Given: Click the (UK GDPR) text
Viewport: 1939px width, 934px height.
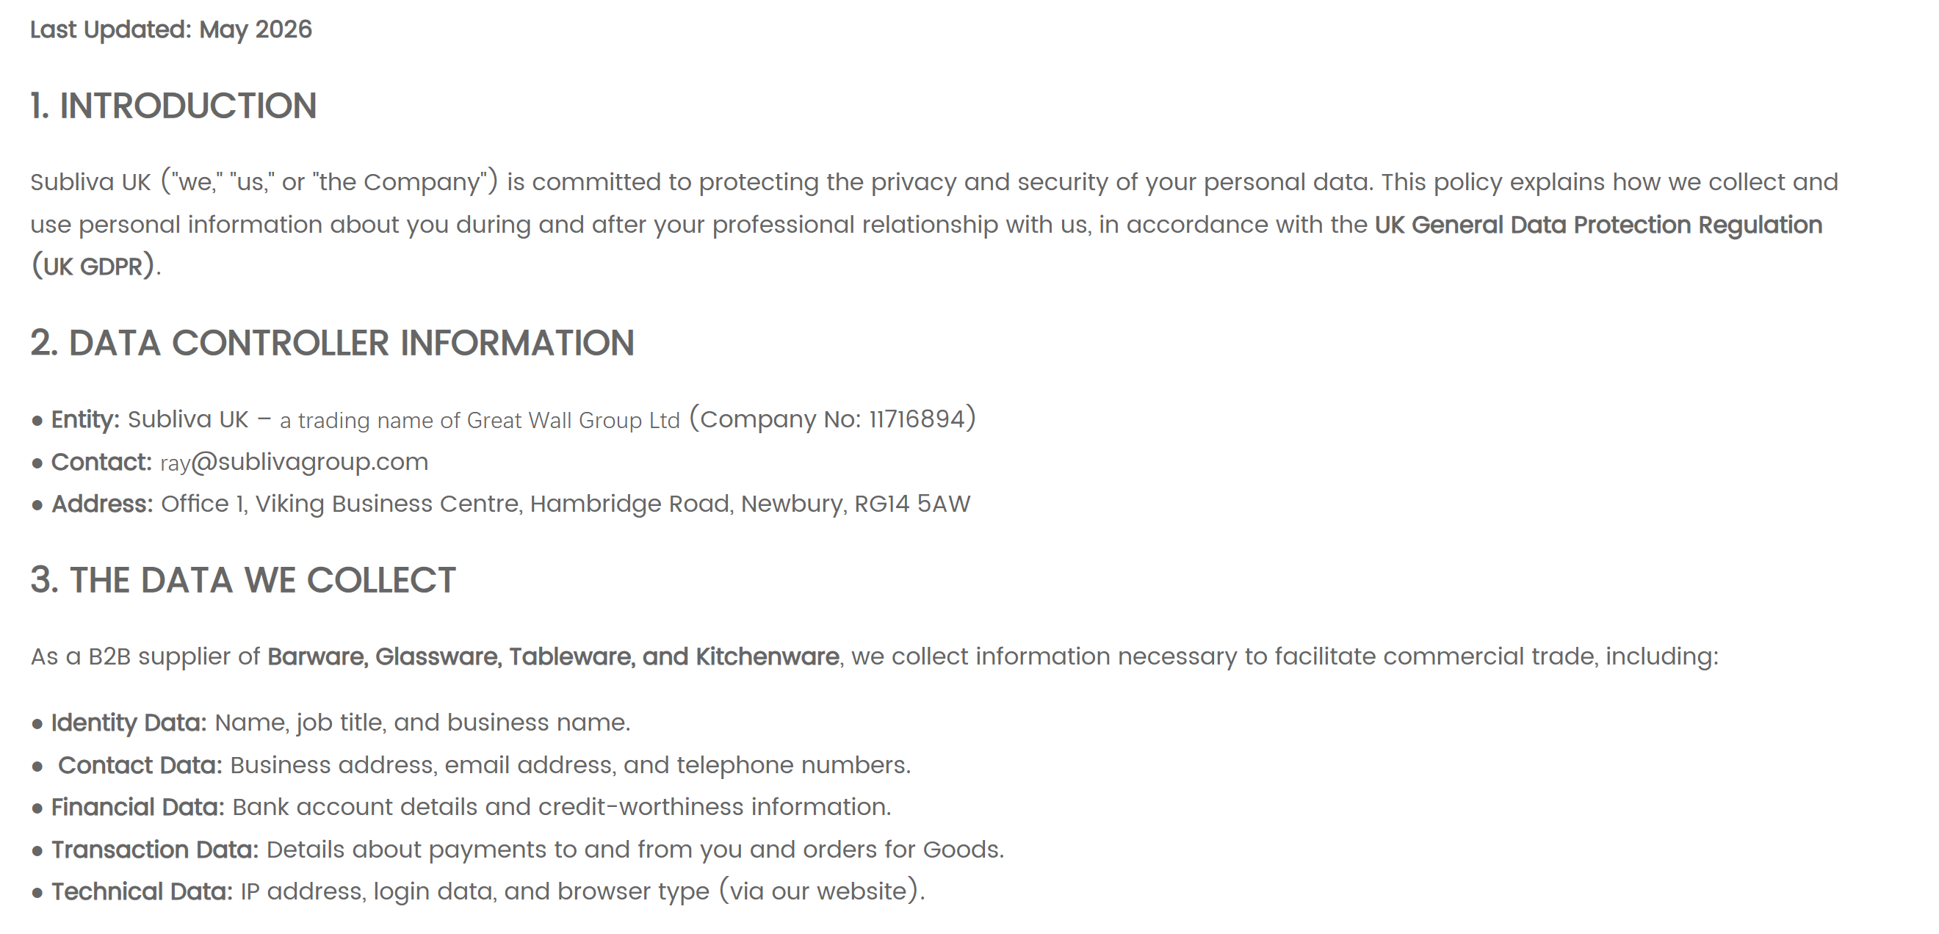Looking at the screenshot, I should [x=94, y=267].
